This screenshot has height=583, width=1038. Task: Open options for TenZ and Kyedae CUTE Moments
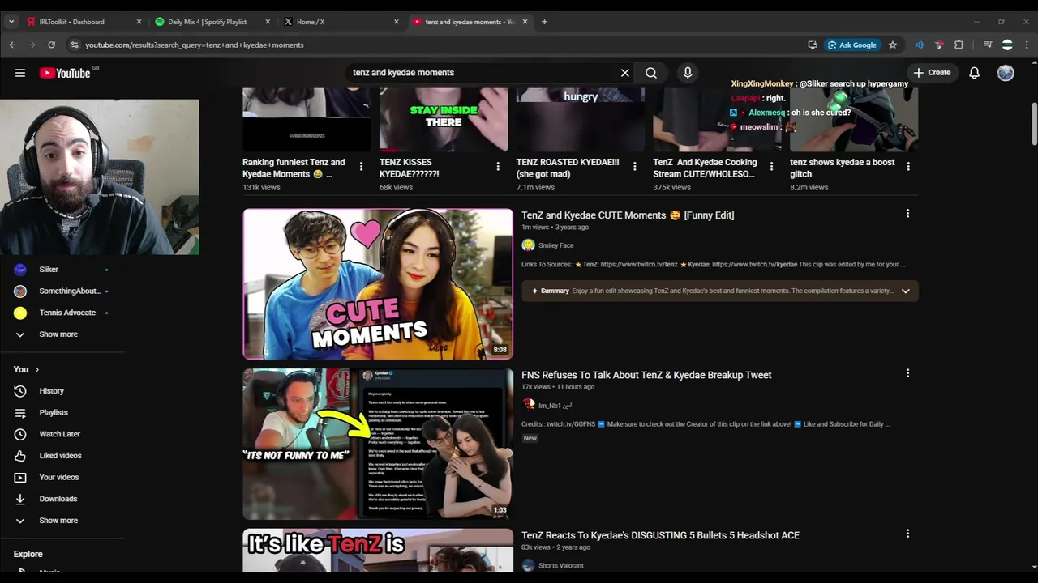pyautogui.click(x=907, y=214)
